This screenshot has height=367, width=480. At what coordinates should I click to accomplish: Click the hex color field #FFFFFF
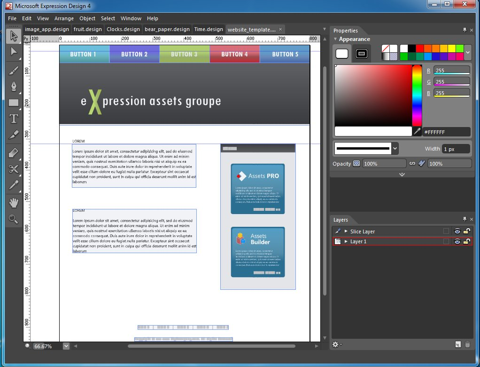446,132
